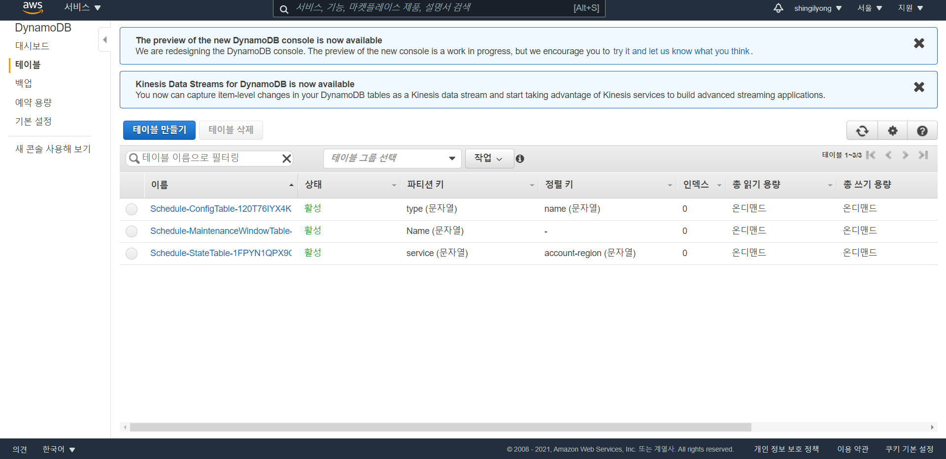This screenshot has width=946, height=459.
Task: Clear the table name filter with X
Action: (286, 158)
